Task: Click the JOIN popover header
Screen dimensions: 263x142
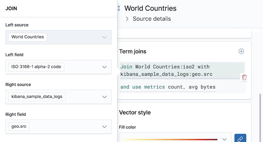Action: tap(12, 9)
